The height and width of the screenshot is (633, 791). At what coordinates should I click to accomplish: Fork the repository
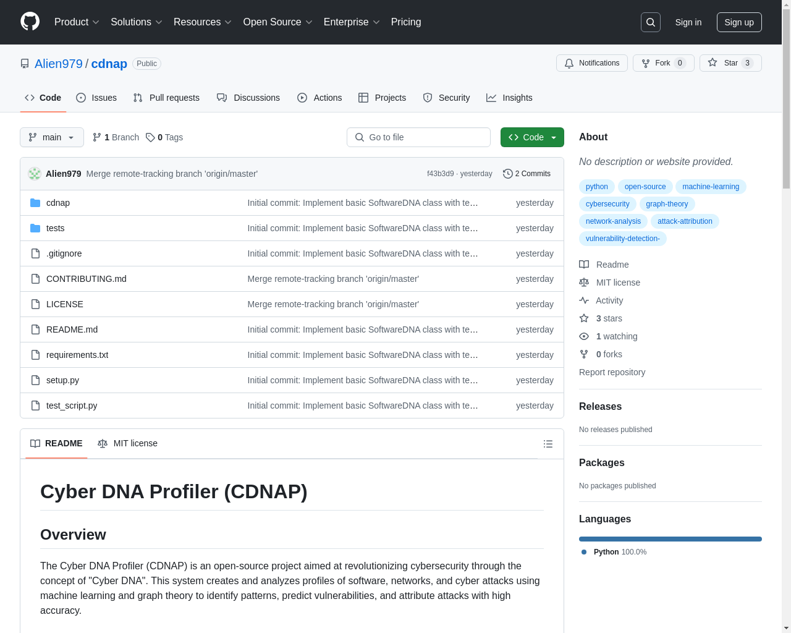click(664, 63)
